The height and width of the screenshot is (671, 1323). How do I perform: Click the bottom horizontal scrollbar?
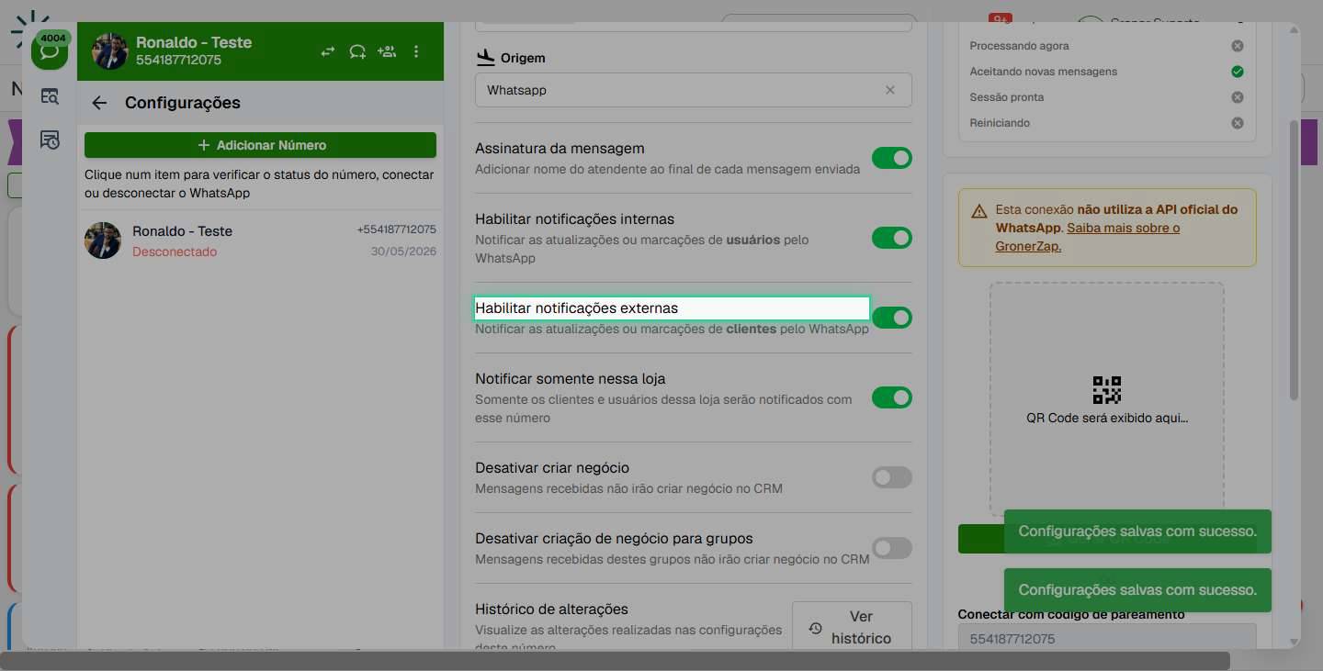(616, 661)
